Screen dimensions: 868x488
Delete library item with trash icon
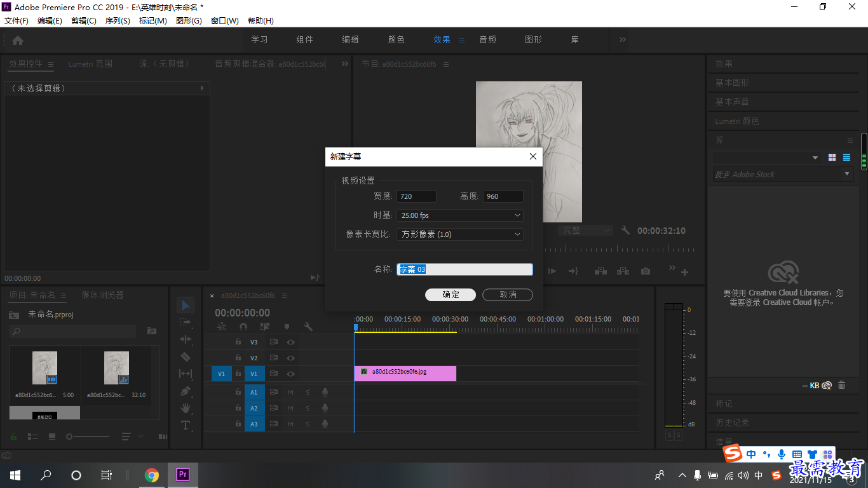coord(842,385)
